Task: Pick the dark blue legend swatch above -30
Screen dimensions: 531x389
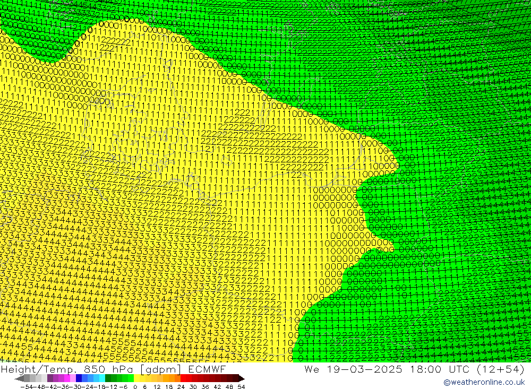Action: click(79, 378)
